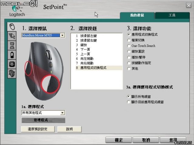Open the 說明 help button
194x145 pixels.
(x=69, y=129)
